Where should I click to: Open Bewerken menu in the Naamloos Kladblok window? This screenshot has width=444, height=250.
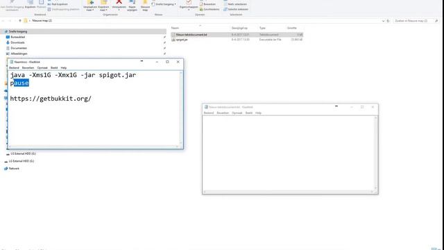(x=28, y=68)
